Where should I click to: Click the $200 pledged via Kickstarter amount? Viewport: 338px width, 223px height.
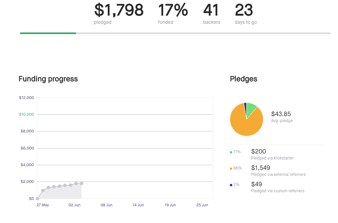259,151
